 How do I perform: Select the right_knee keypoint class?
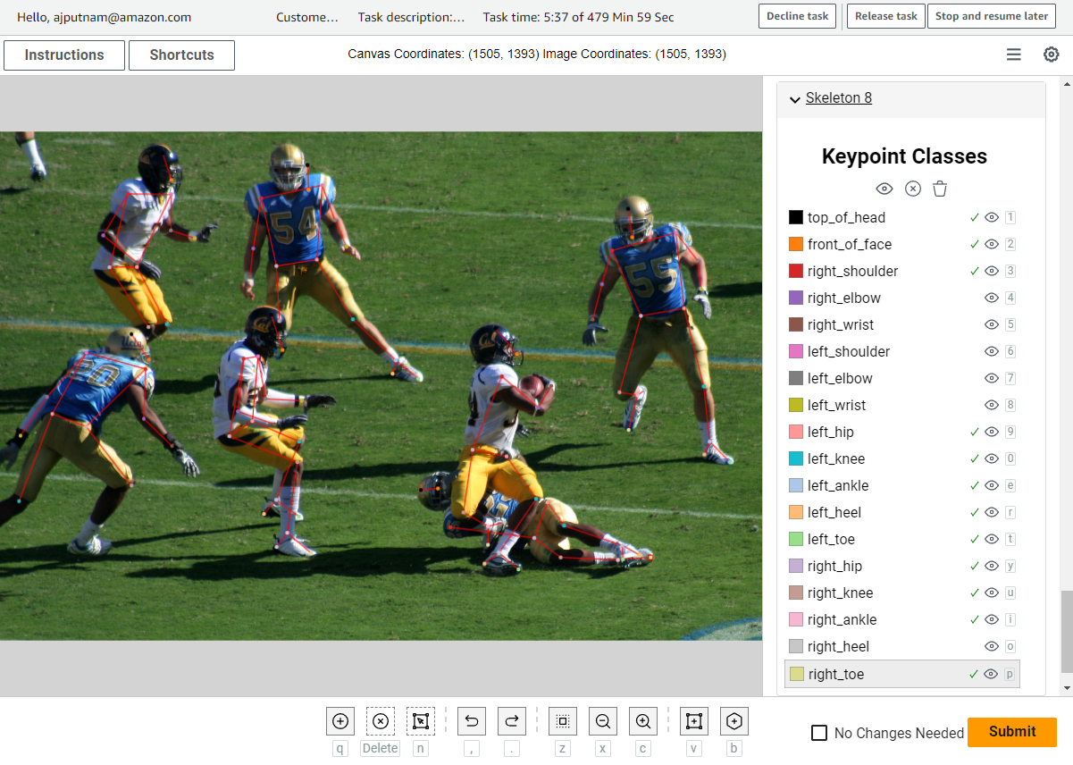840,593
